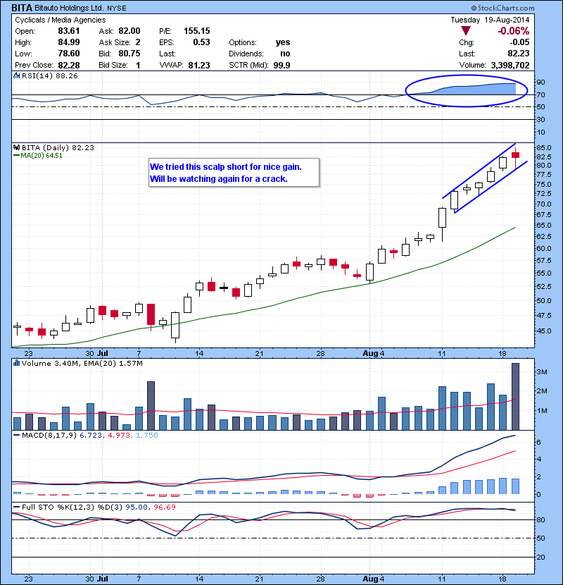This screenshot has height=585, width=563.
Task: Click the EPS value 0.53
Action: click(201, 42)
